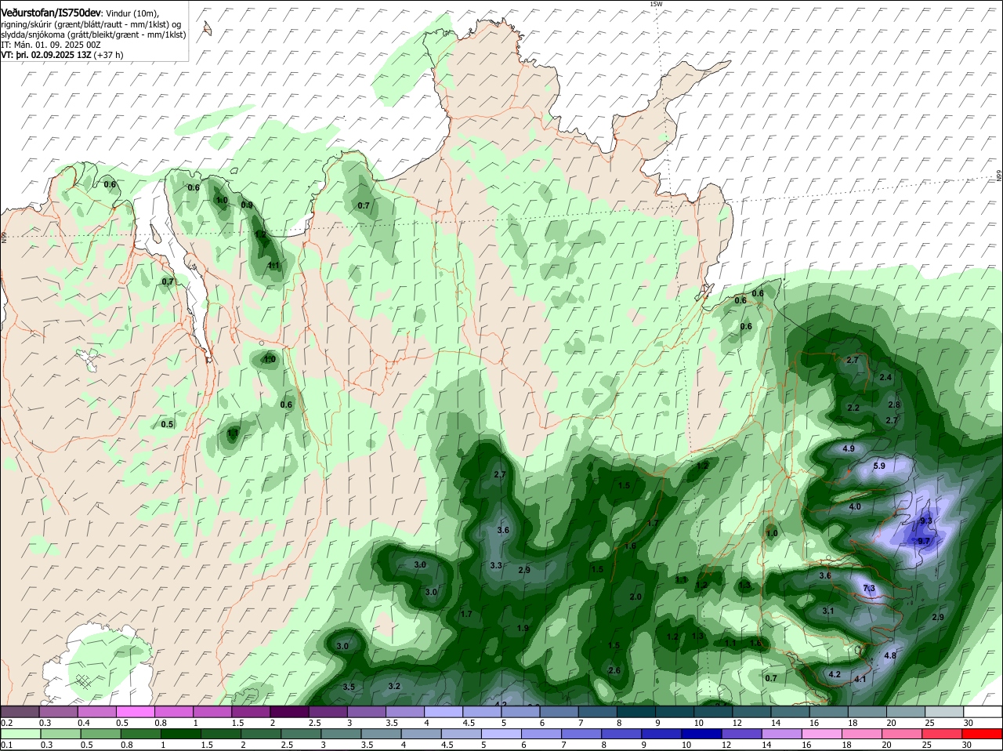The width and height of the screenshot is (1003, 751).
Task: Click the 4.1 precipitation value
Action: click(860, 679)
